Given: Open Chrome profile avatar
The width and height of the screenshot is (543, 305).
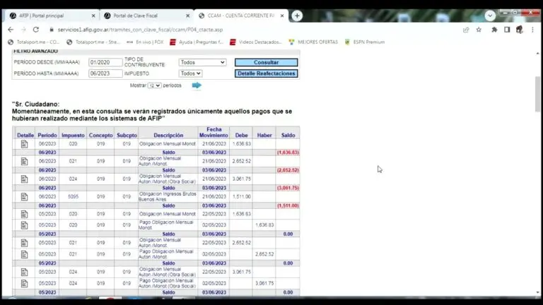Looking at the screenshot, I should click(x=520, y=30).
